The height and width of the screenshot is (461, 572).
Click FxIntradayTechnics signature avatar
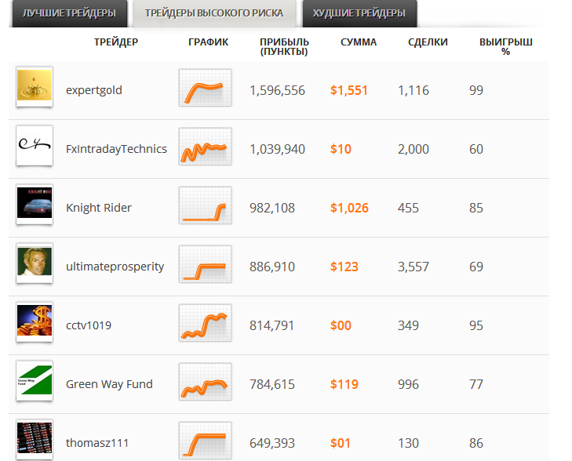[x=35, y=145]
